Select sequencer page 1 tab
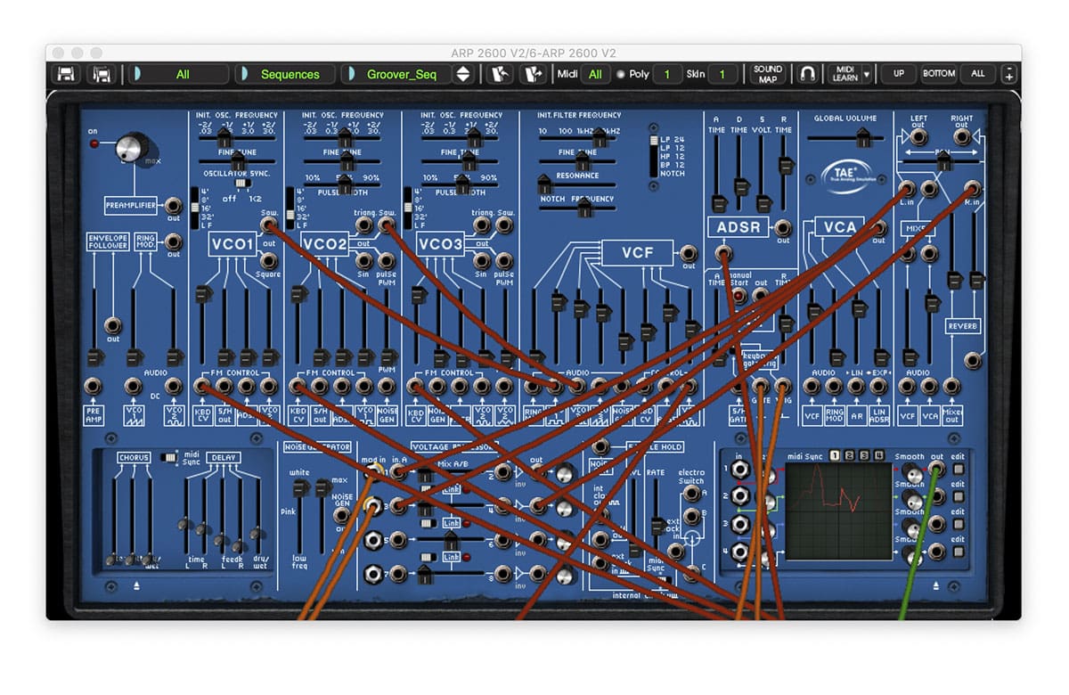This screenshot has height=695, width=1069. pyautogui.click(x=835, y=456)
